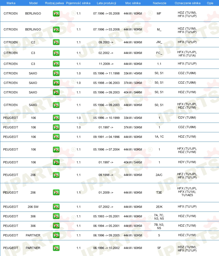Click the 05.1996 -> 11.1998 date cell

[106, 73]
